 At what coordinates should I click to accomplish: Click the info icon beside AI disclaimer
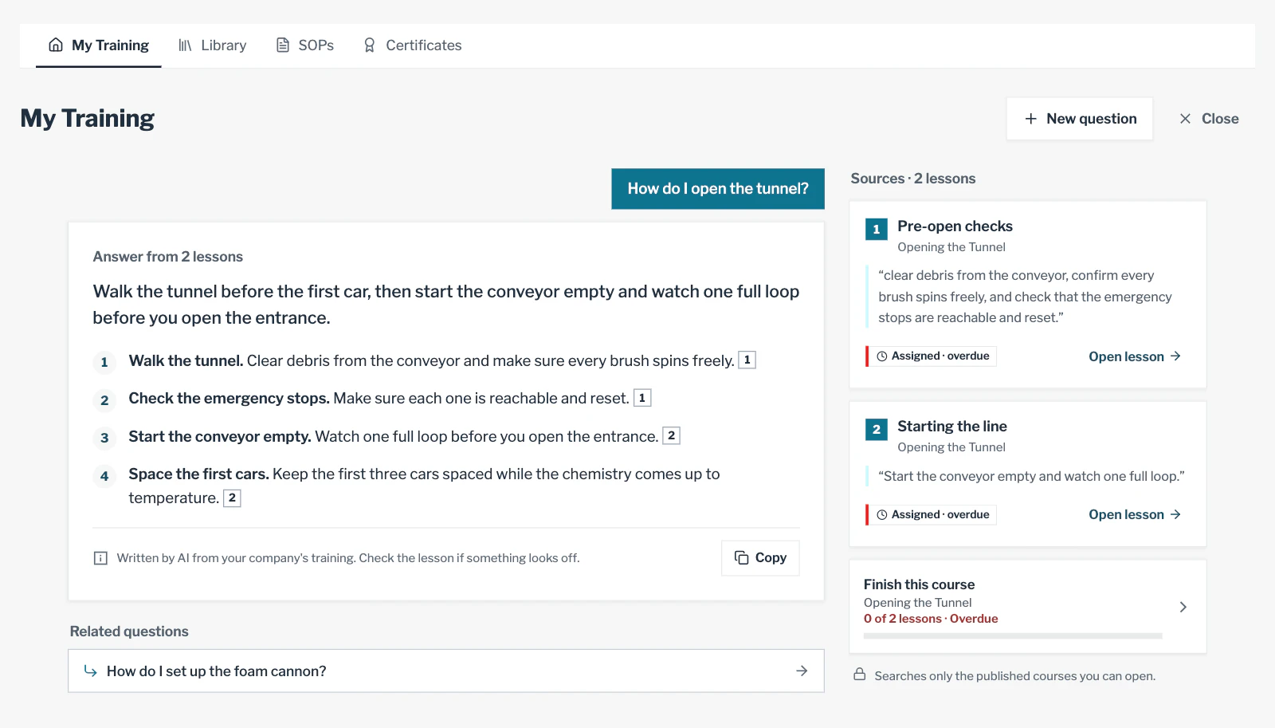point(100,558)
